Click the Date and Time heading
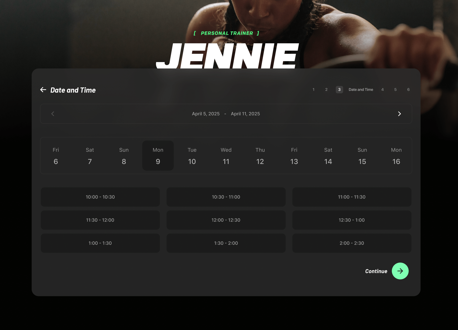458x330 pixels. 73,90
